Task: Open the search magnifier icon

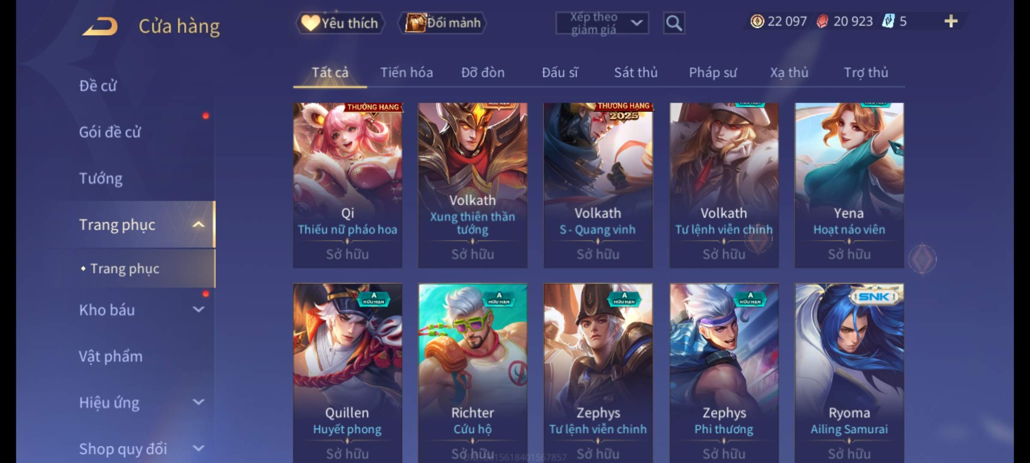Action: [674, 23]
